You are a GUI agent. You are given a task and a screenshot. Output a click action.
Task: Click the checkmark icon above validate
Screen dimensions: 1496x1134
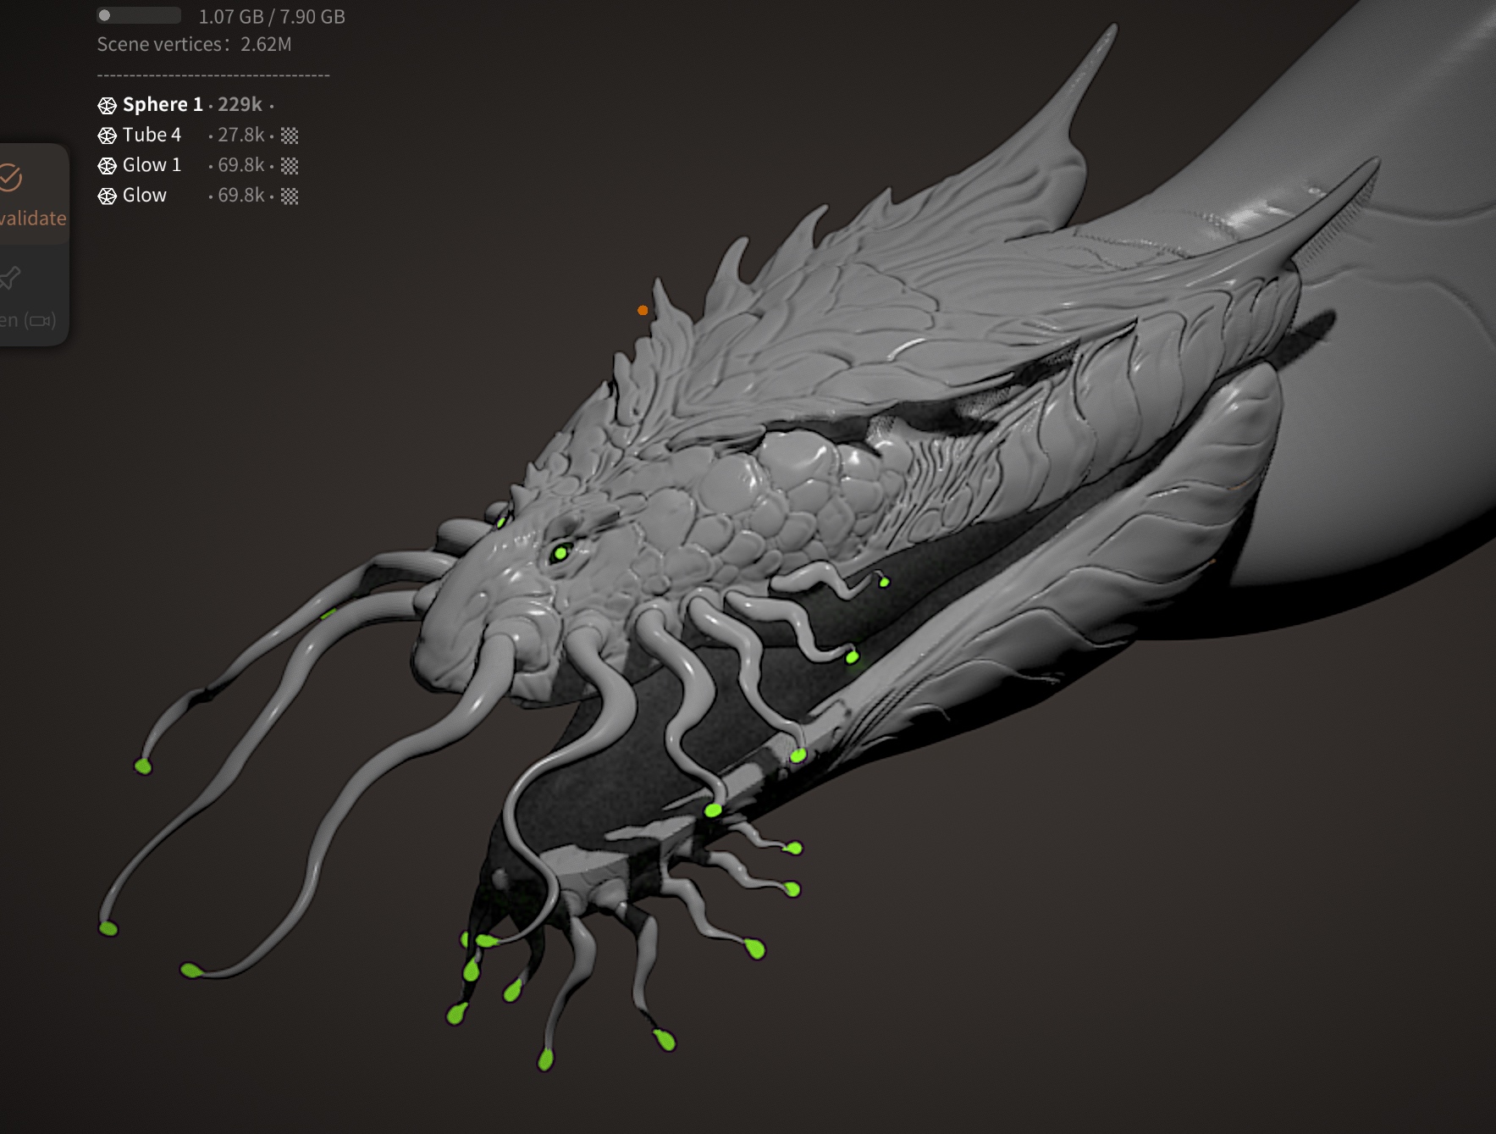click(x=10, y=178)
